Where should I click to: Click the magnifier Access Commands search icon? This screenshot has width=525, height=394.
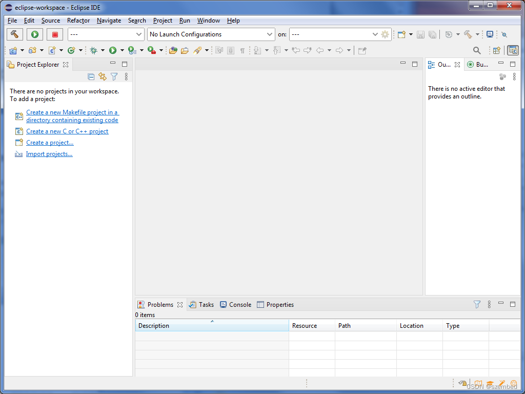[477, 51]
